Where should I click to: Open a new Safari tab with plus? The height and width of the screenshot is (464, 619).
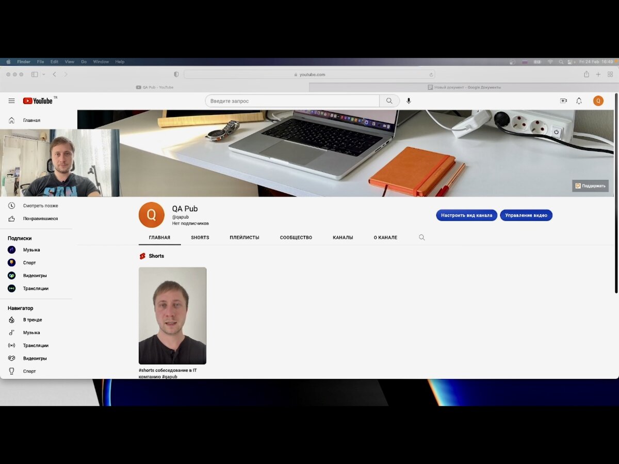[x=598, y=74]
